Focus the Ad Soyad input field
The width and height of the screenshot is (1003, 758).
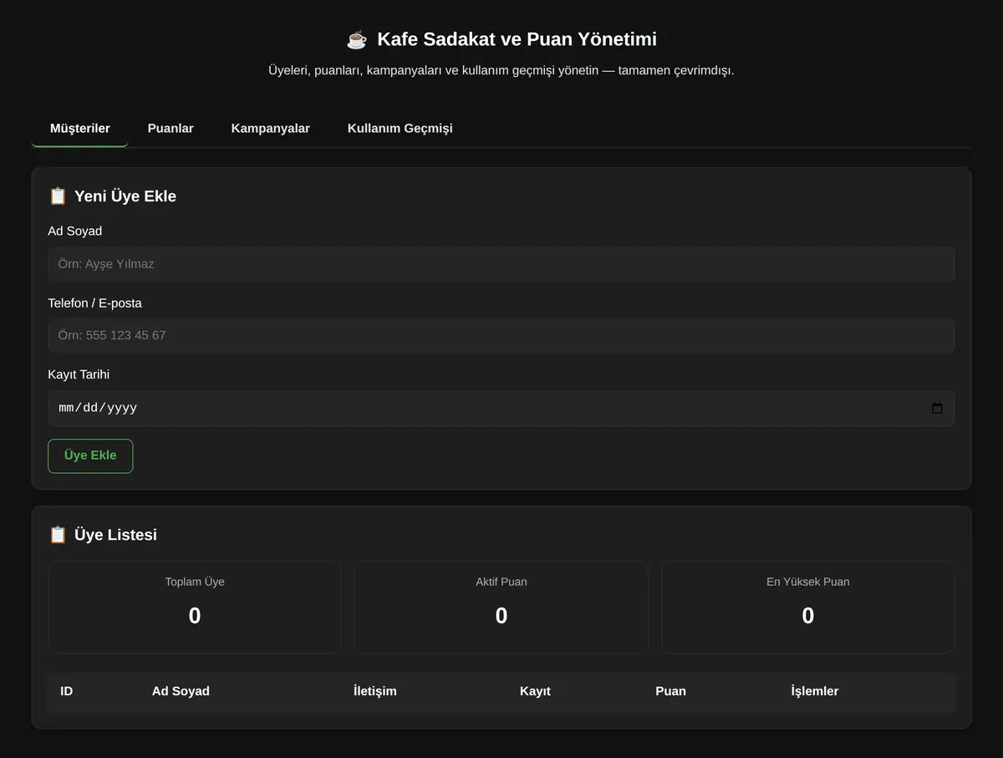click(501, 264)
